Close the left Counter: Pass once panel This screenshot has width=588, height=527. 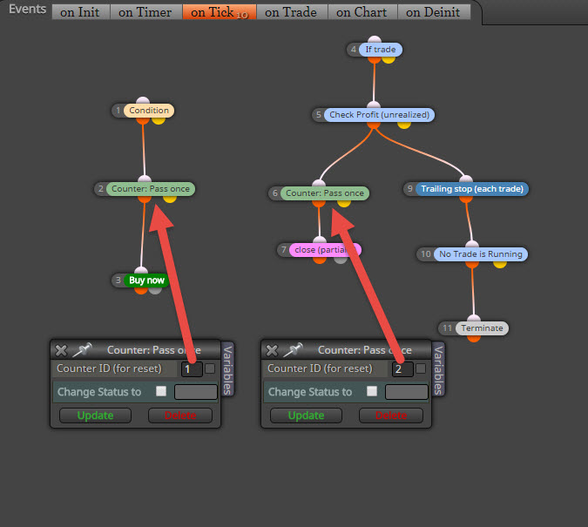pos(61,350)
